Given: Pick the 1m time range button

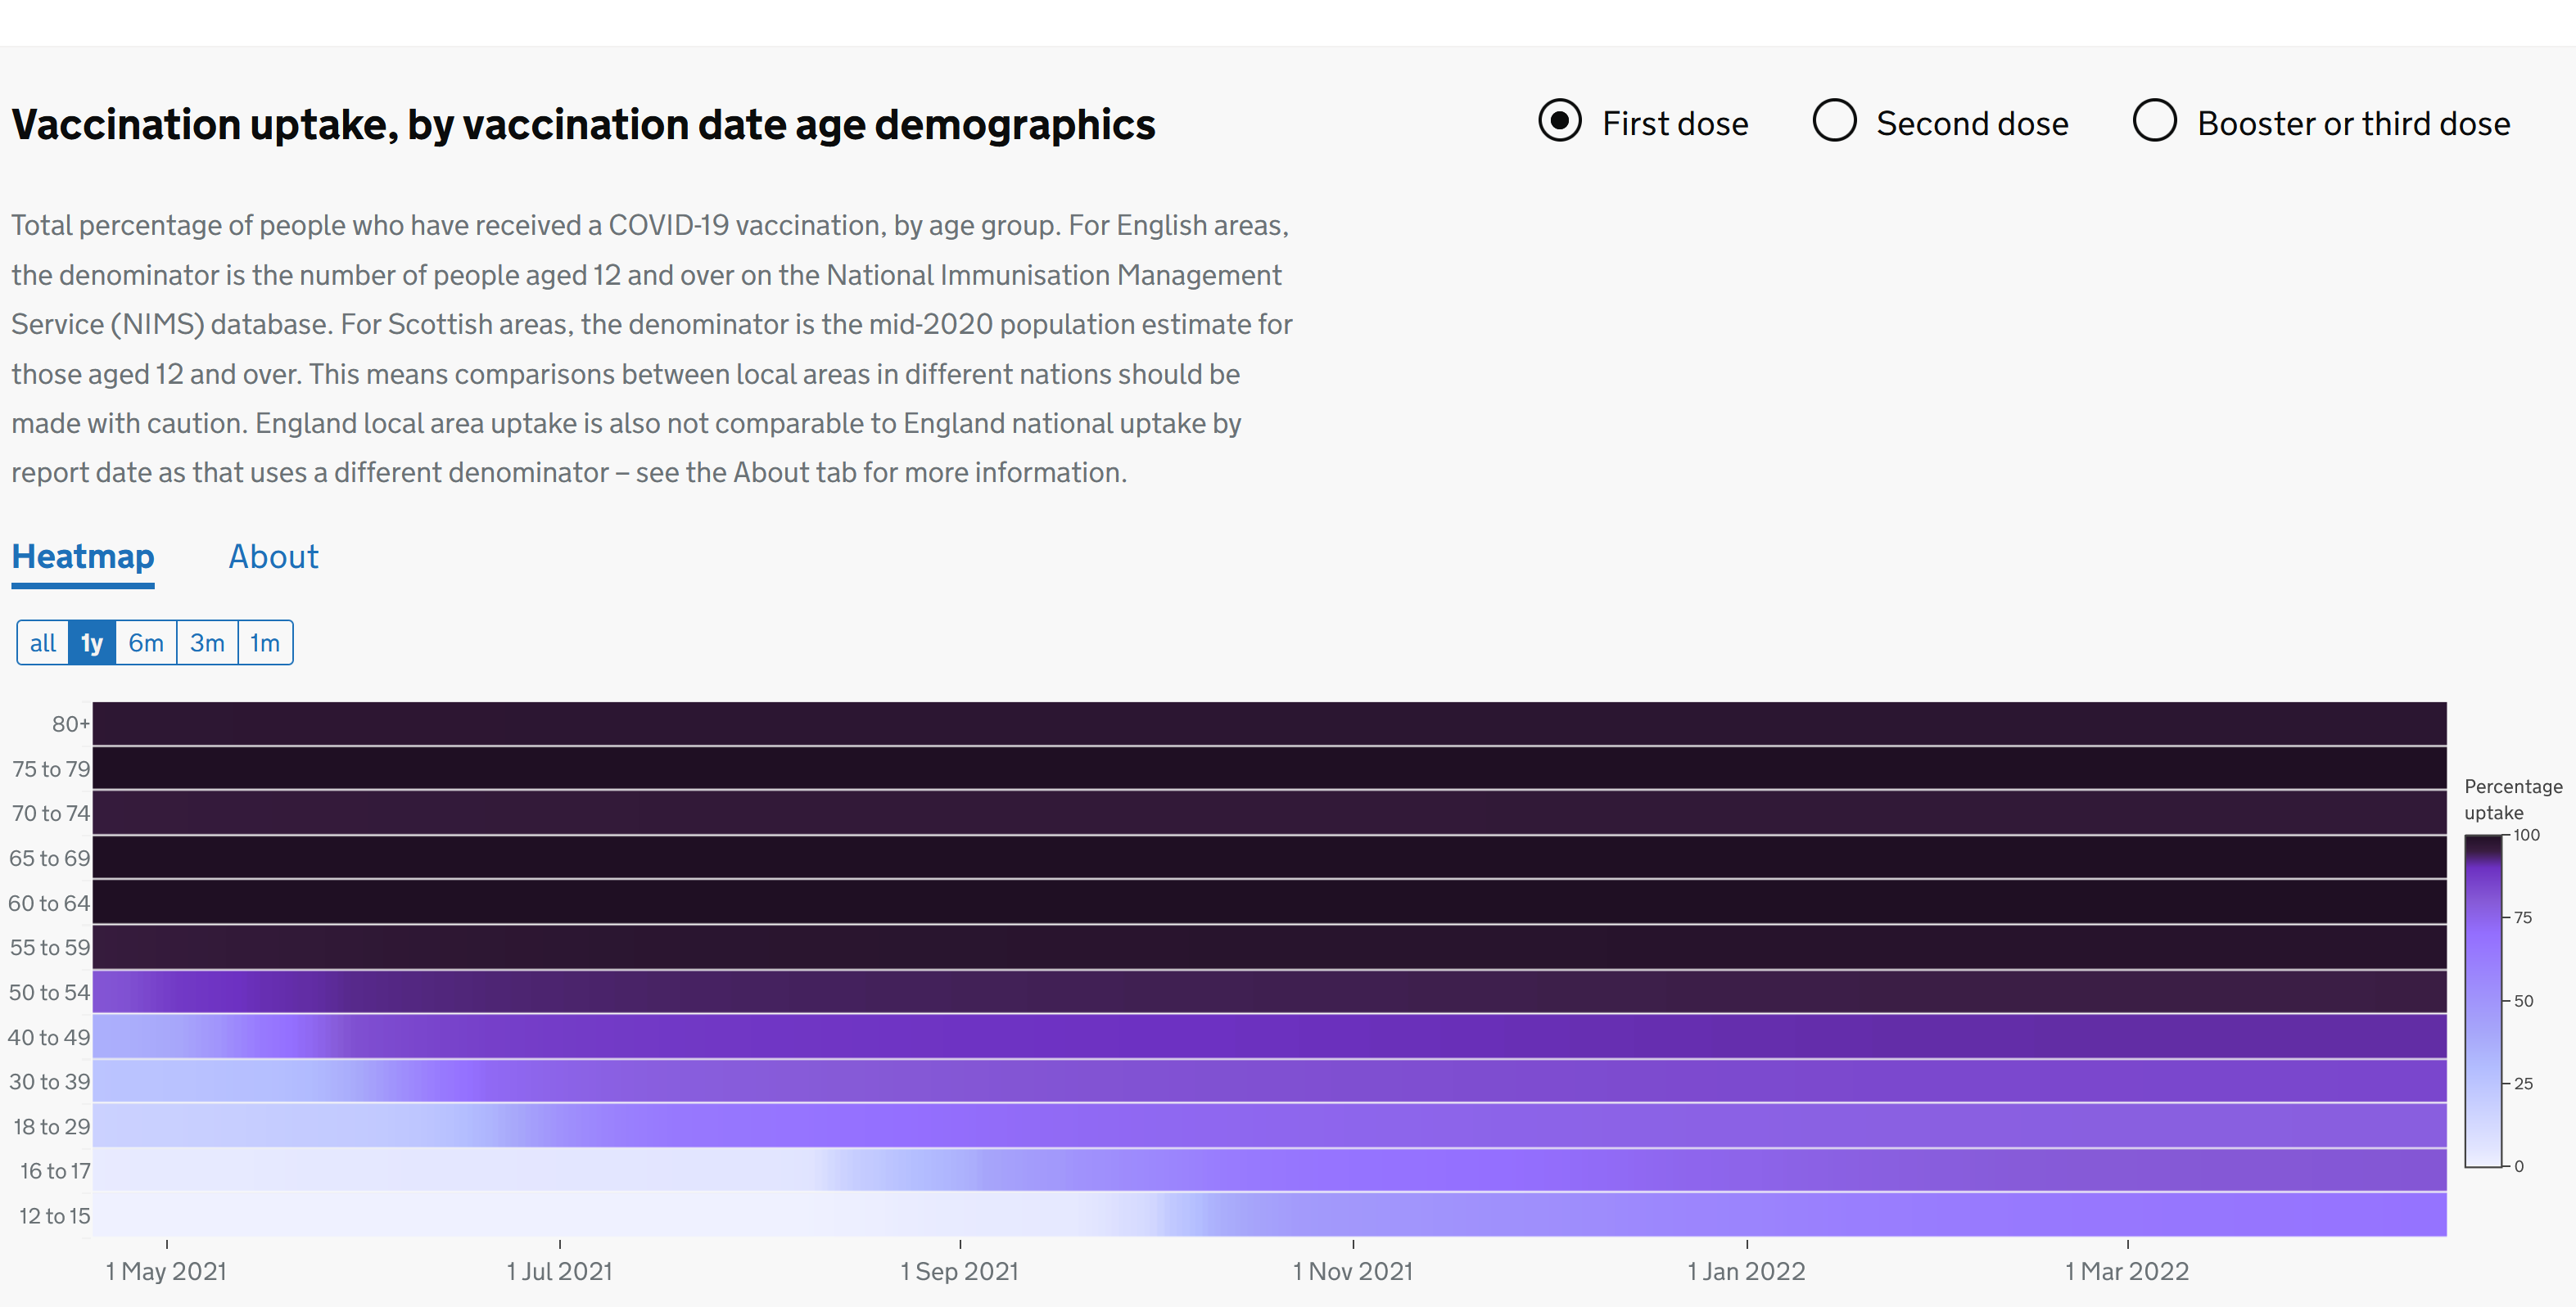Looking at the screenshot, I should click(265, 642).
